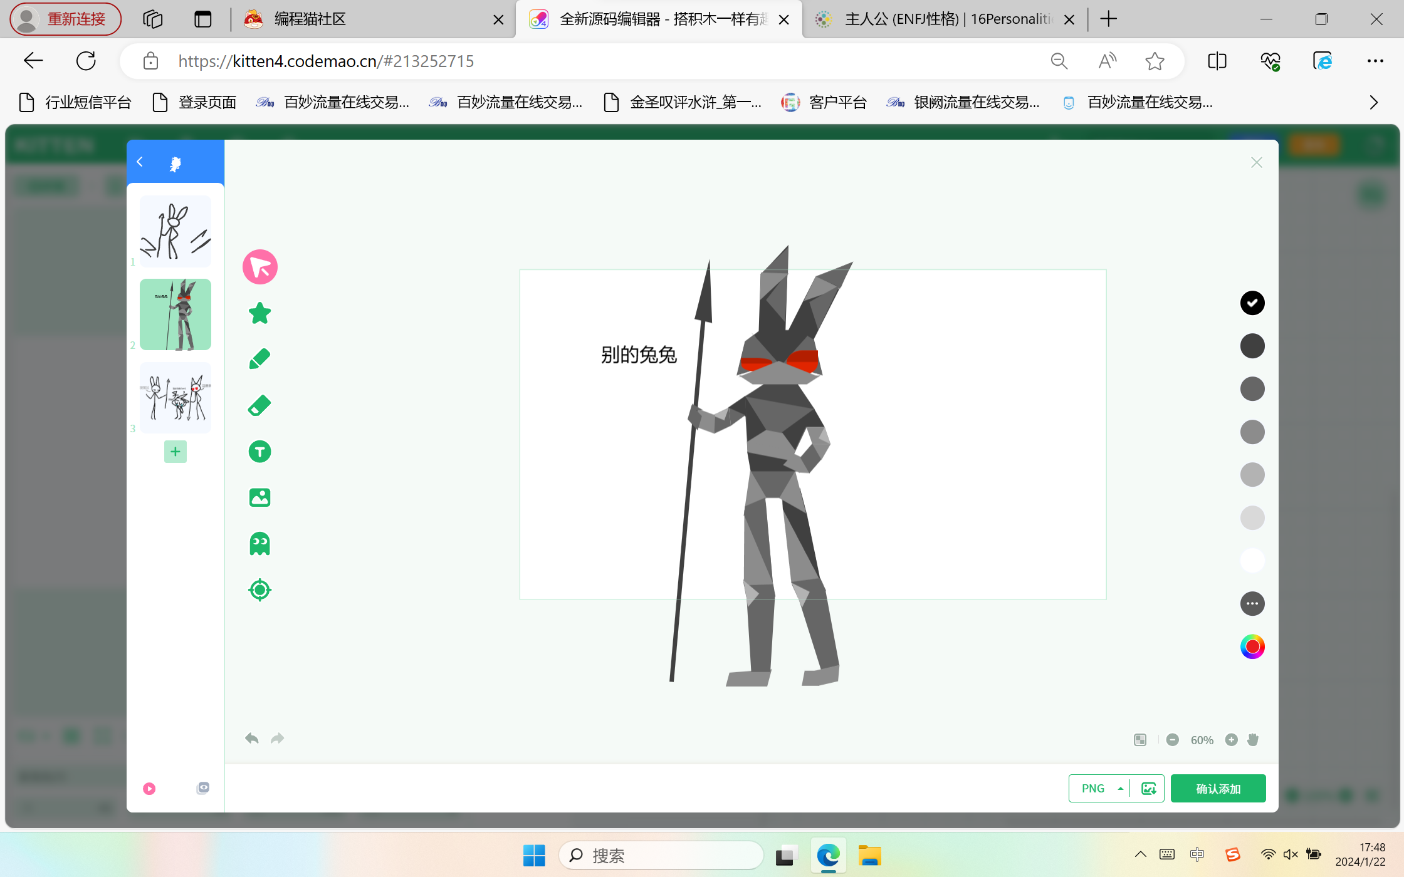Open more colors ellipsis button
Image resolution: width=1404 pixels, height=877 pixels.
(1252, 604)
